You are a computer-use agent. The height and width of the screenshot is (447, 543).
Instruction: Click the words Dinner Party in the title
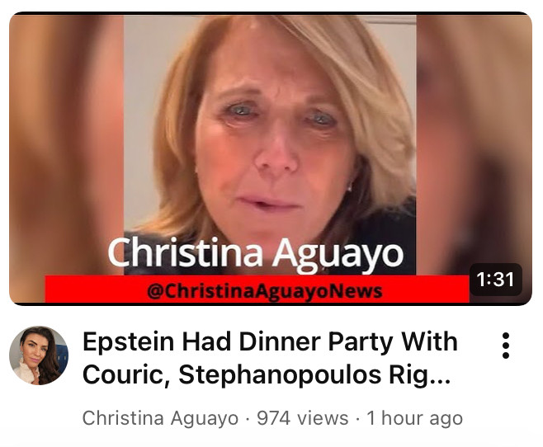tap(315, 341)
